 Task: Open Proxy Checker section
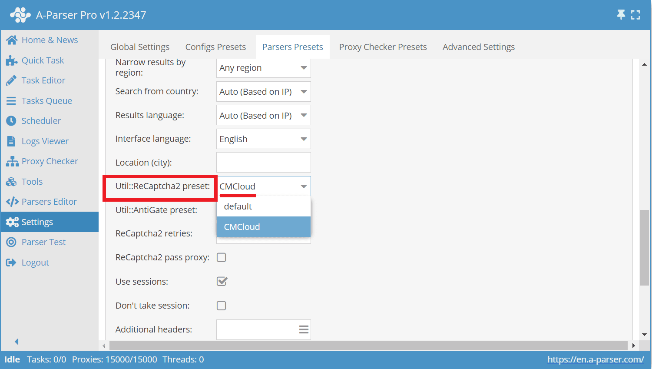[x=50, y=161]
